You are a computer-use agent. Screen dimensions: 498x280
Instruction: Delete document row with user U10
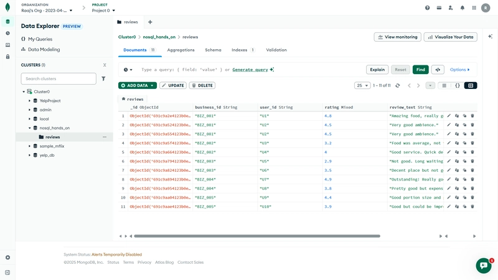[472, 207]
